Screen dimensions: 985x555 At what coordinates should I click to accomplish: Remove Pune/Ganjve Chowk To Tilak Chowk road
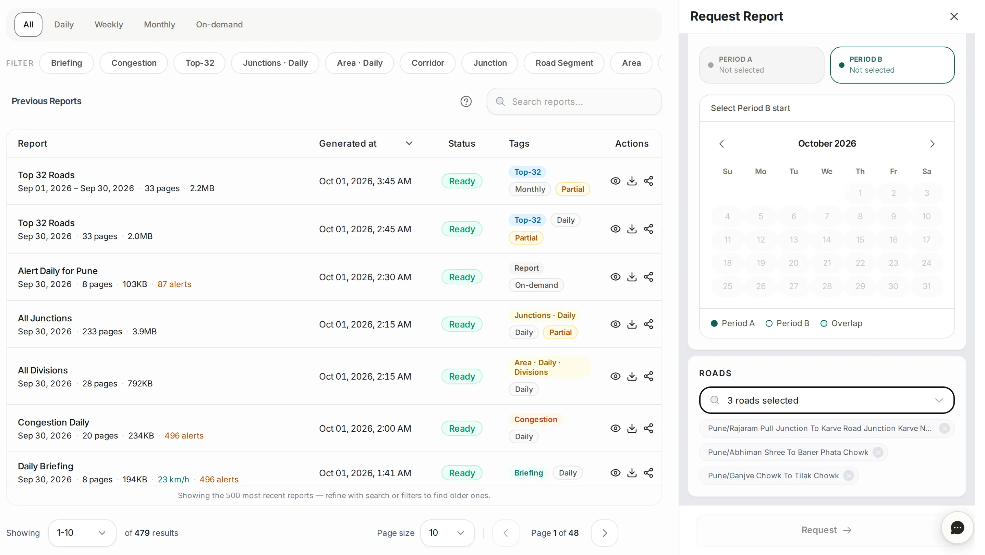coord(848,476)
